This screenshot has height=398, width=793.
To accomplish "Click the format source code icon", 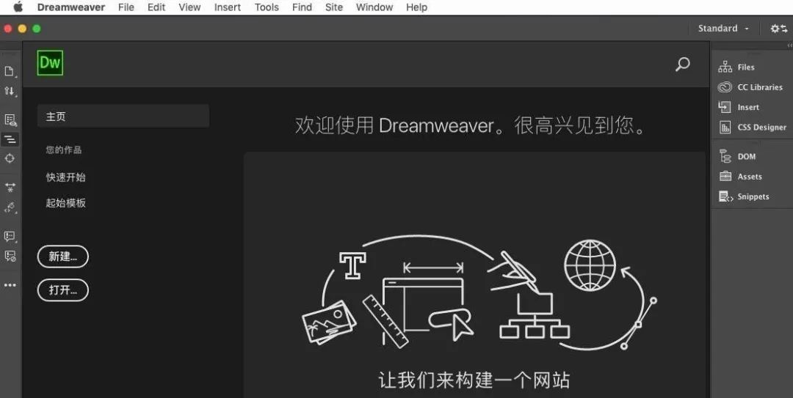I will point(10,139).
